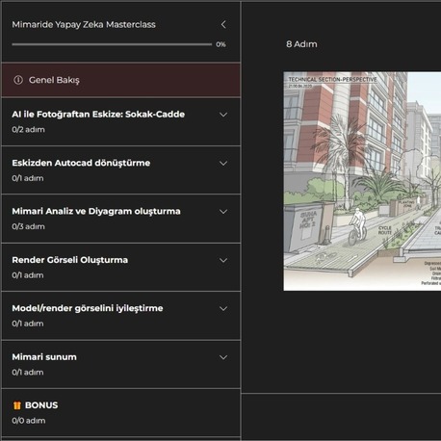441x441 pixels.
Task: Select the BONUS section
Action: (x=121, y=412)
